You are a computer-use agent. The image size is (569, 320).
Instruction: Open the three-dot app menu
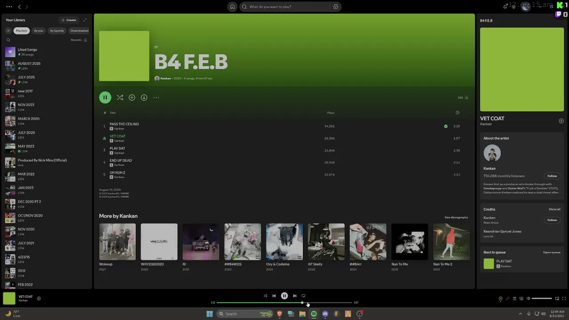(x=9, y=7)
